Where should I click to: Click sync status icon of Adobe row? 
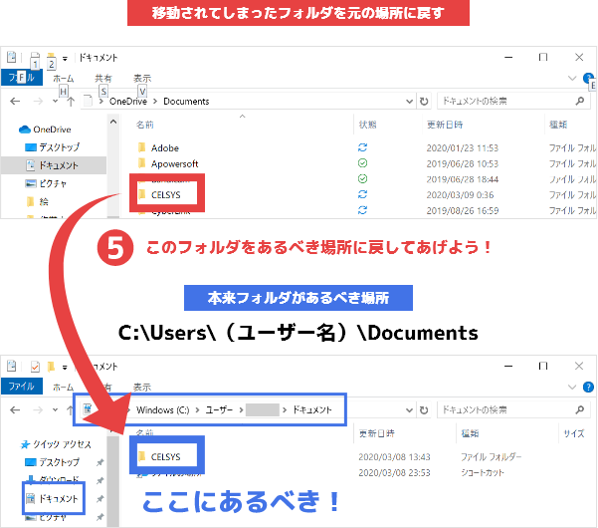coord(362,147)
